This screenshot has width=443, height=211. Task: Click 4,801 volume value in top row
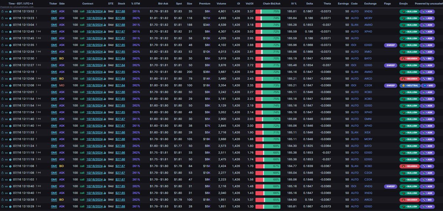(x=221, y=11)
